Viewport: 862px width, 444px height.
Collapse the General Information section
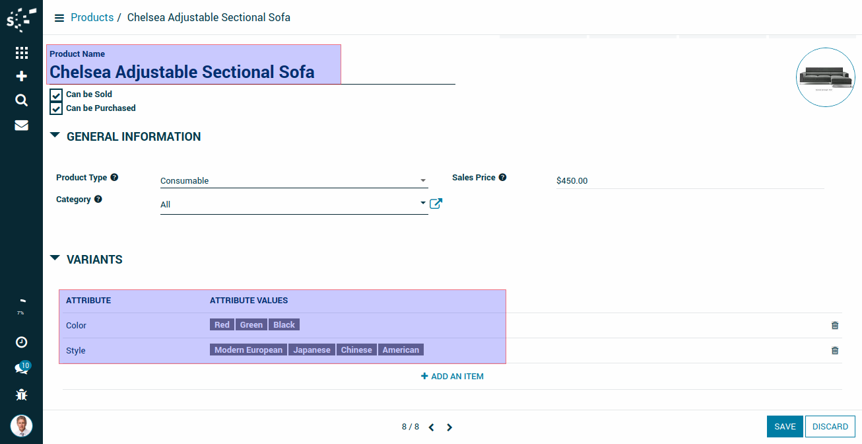coord(55,137)
